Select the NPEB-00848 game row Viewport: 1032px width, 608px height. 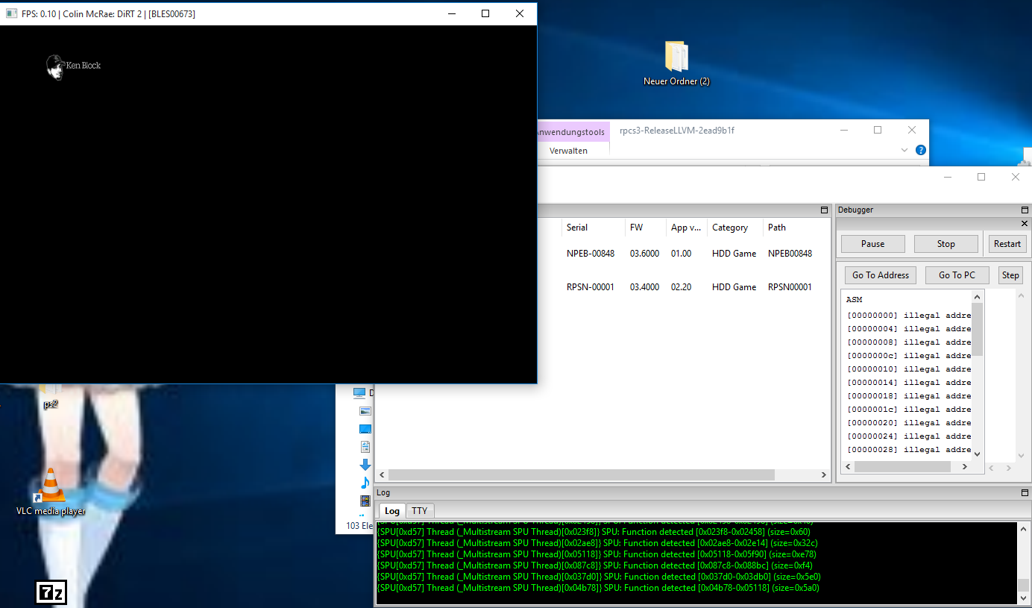tap(590, 254)
